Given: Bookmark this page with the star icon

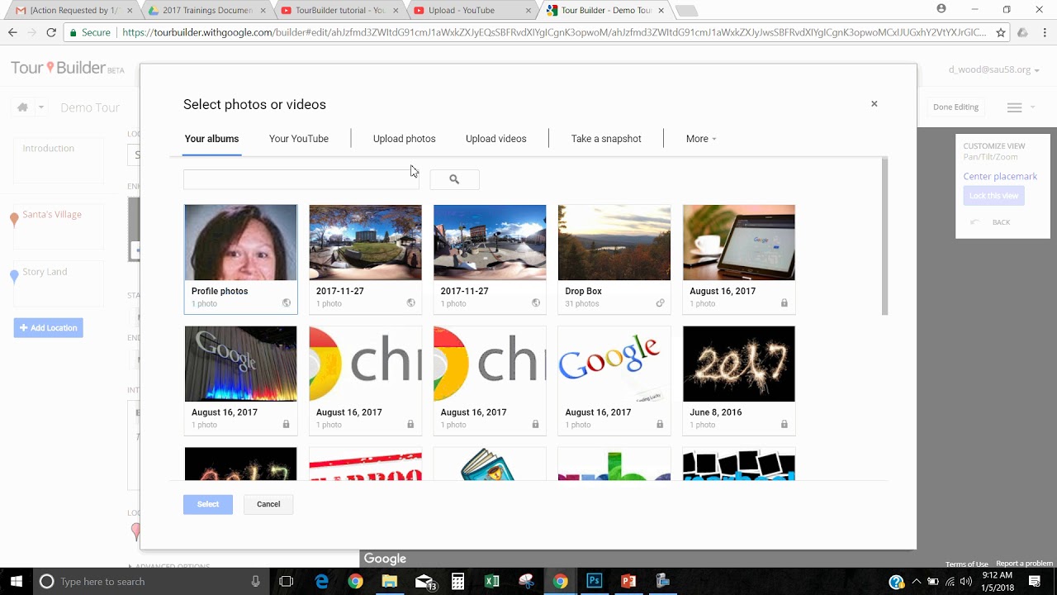Looking at the screenshot, I should pyautogui.click(x=1001, y=33).
